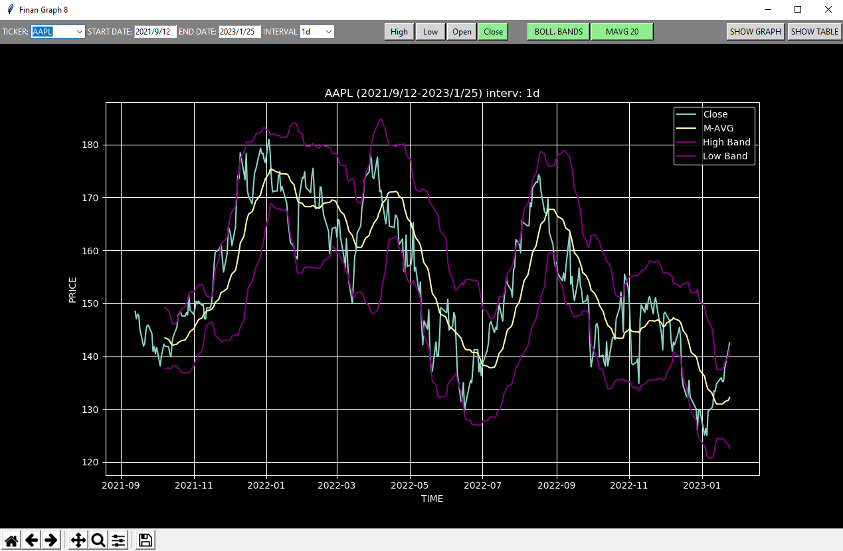Image resolution: width=843 pixels, height=551 pixels.
Task: Click the M-AVG legend entry
Action: (719, 128)
